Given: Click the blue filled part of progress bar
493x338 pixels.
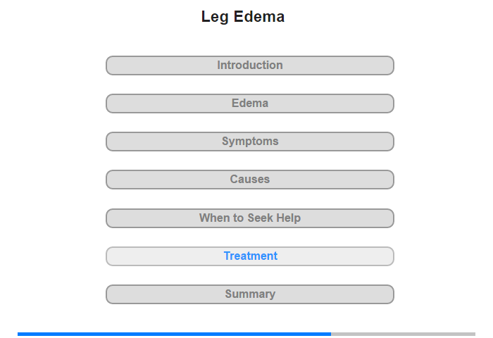Looking at the screenshot, I should point(174,334).
